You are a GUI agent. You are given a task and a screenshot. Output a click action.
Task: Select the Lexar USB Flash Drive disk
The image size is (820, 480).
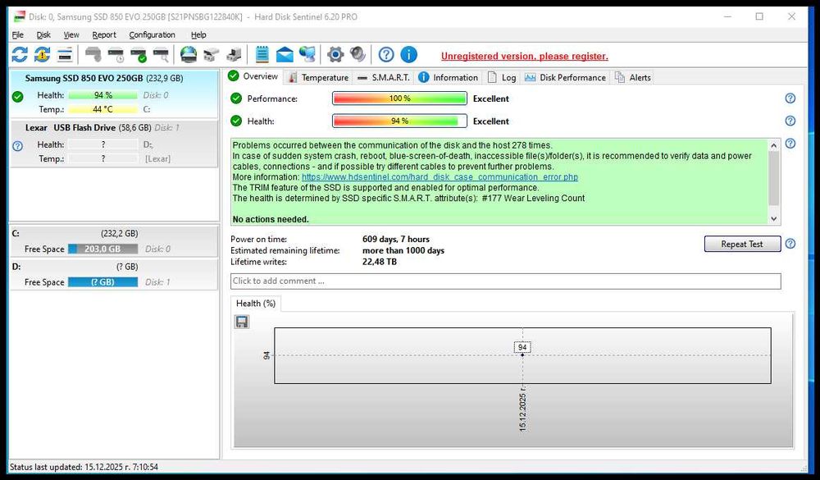[114, 144]
